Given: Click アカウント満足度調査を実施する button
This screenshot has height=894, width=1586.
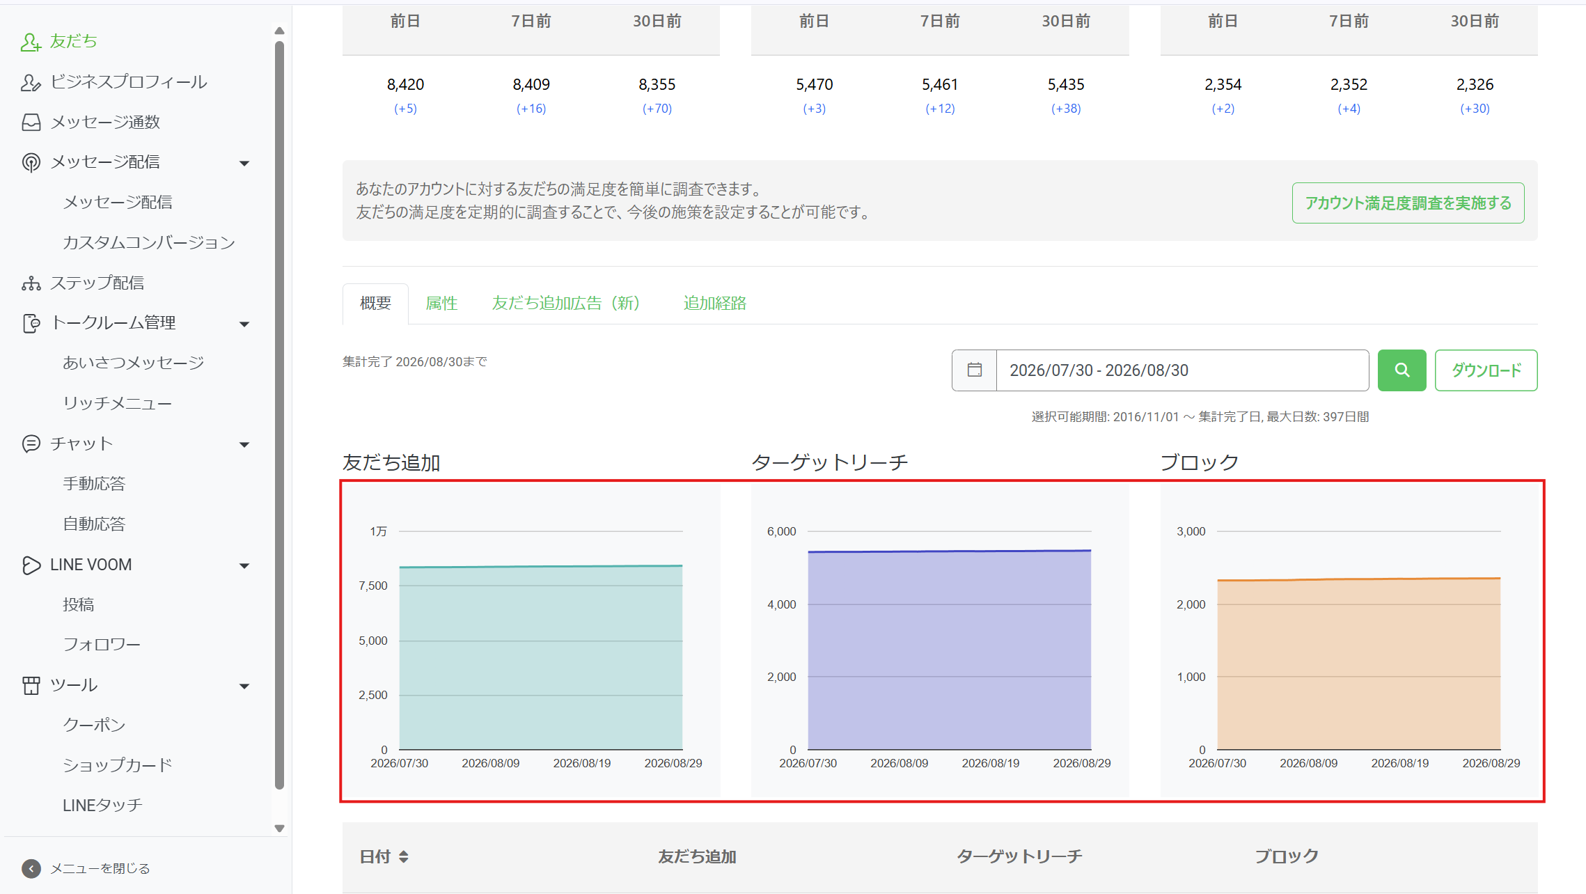Looking at the screenshot, I should [x=1408, y=203].
